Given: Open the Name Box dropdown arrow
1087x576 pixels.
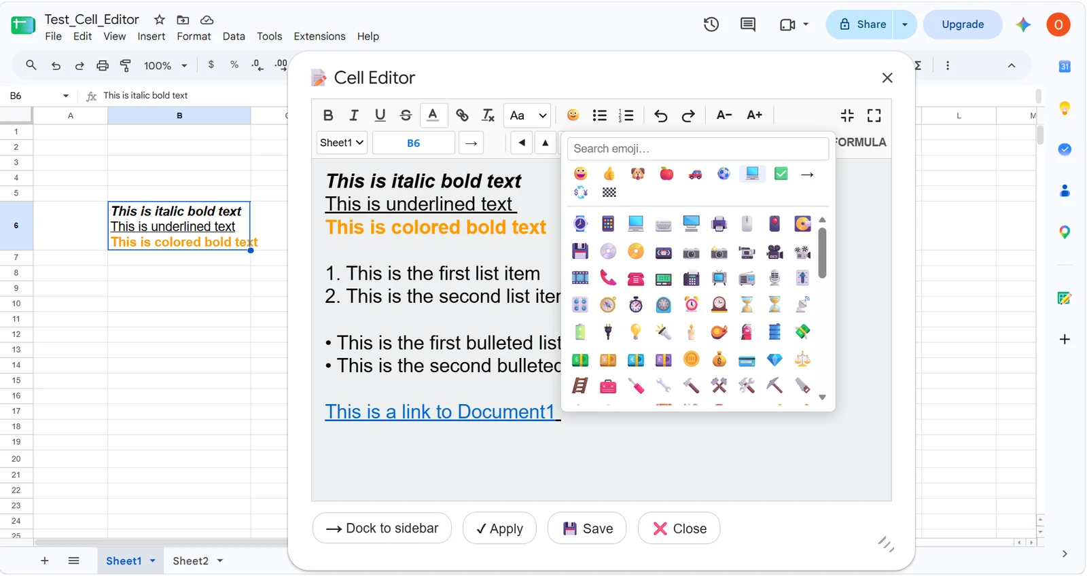Looking at the screenshot, I should [66, 96].
